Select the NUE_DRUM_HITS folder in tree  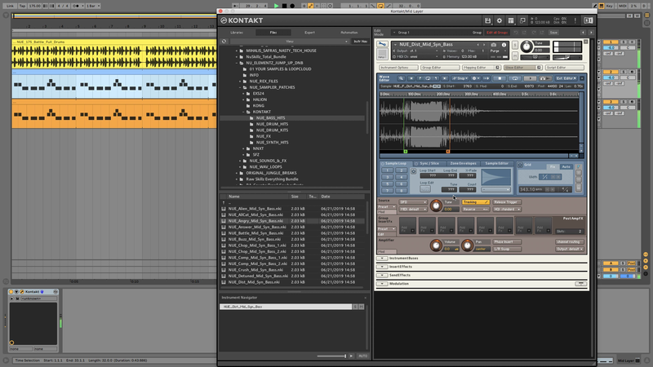coord(272,124)
